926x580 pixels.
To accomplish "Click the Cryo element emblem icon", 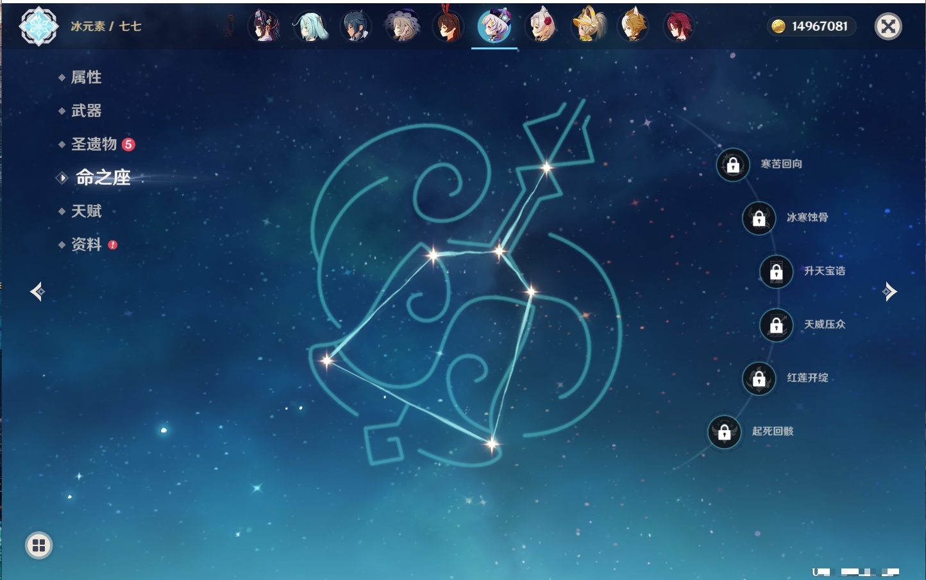I will click(38, 26).
